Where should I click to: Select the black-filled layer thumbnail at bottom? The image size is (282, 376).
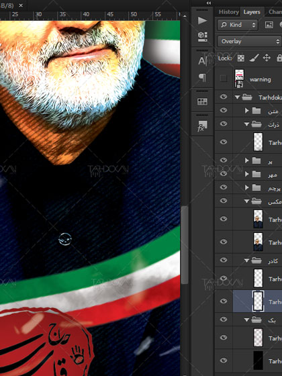(258, 361)
